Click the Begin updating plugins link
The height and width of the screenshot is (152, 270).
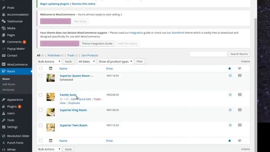(54, 4)
